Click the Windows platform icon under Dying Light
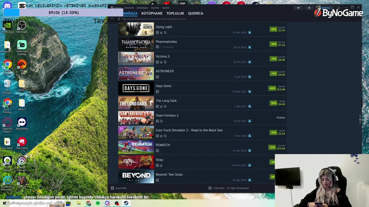Screen dimensions: 369x207 pos(157,32)
